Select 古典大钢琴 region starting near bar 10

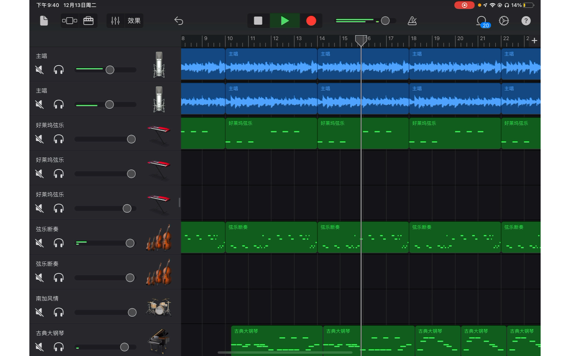tap(277, 341)
